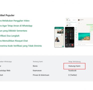Open the Tetap Aman di WhatsApp article
This screenshot has height=90, width=93.
click(x=16, y=26)
